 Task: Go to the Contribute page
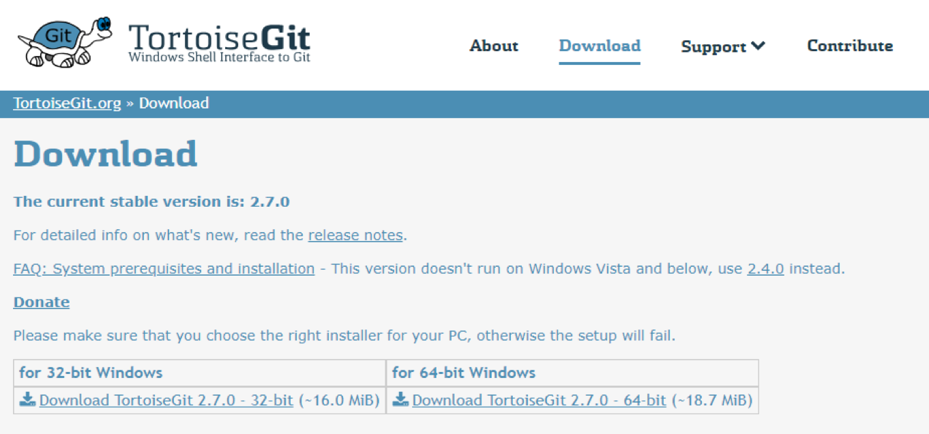(x=850, y=46)
